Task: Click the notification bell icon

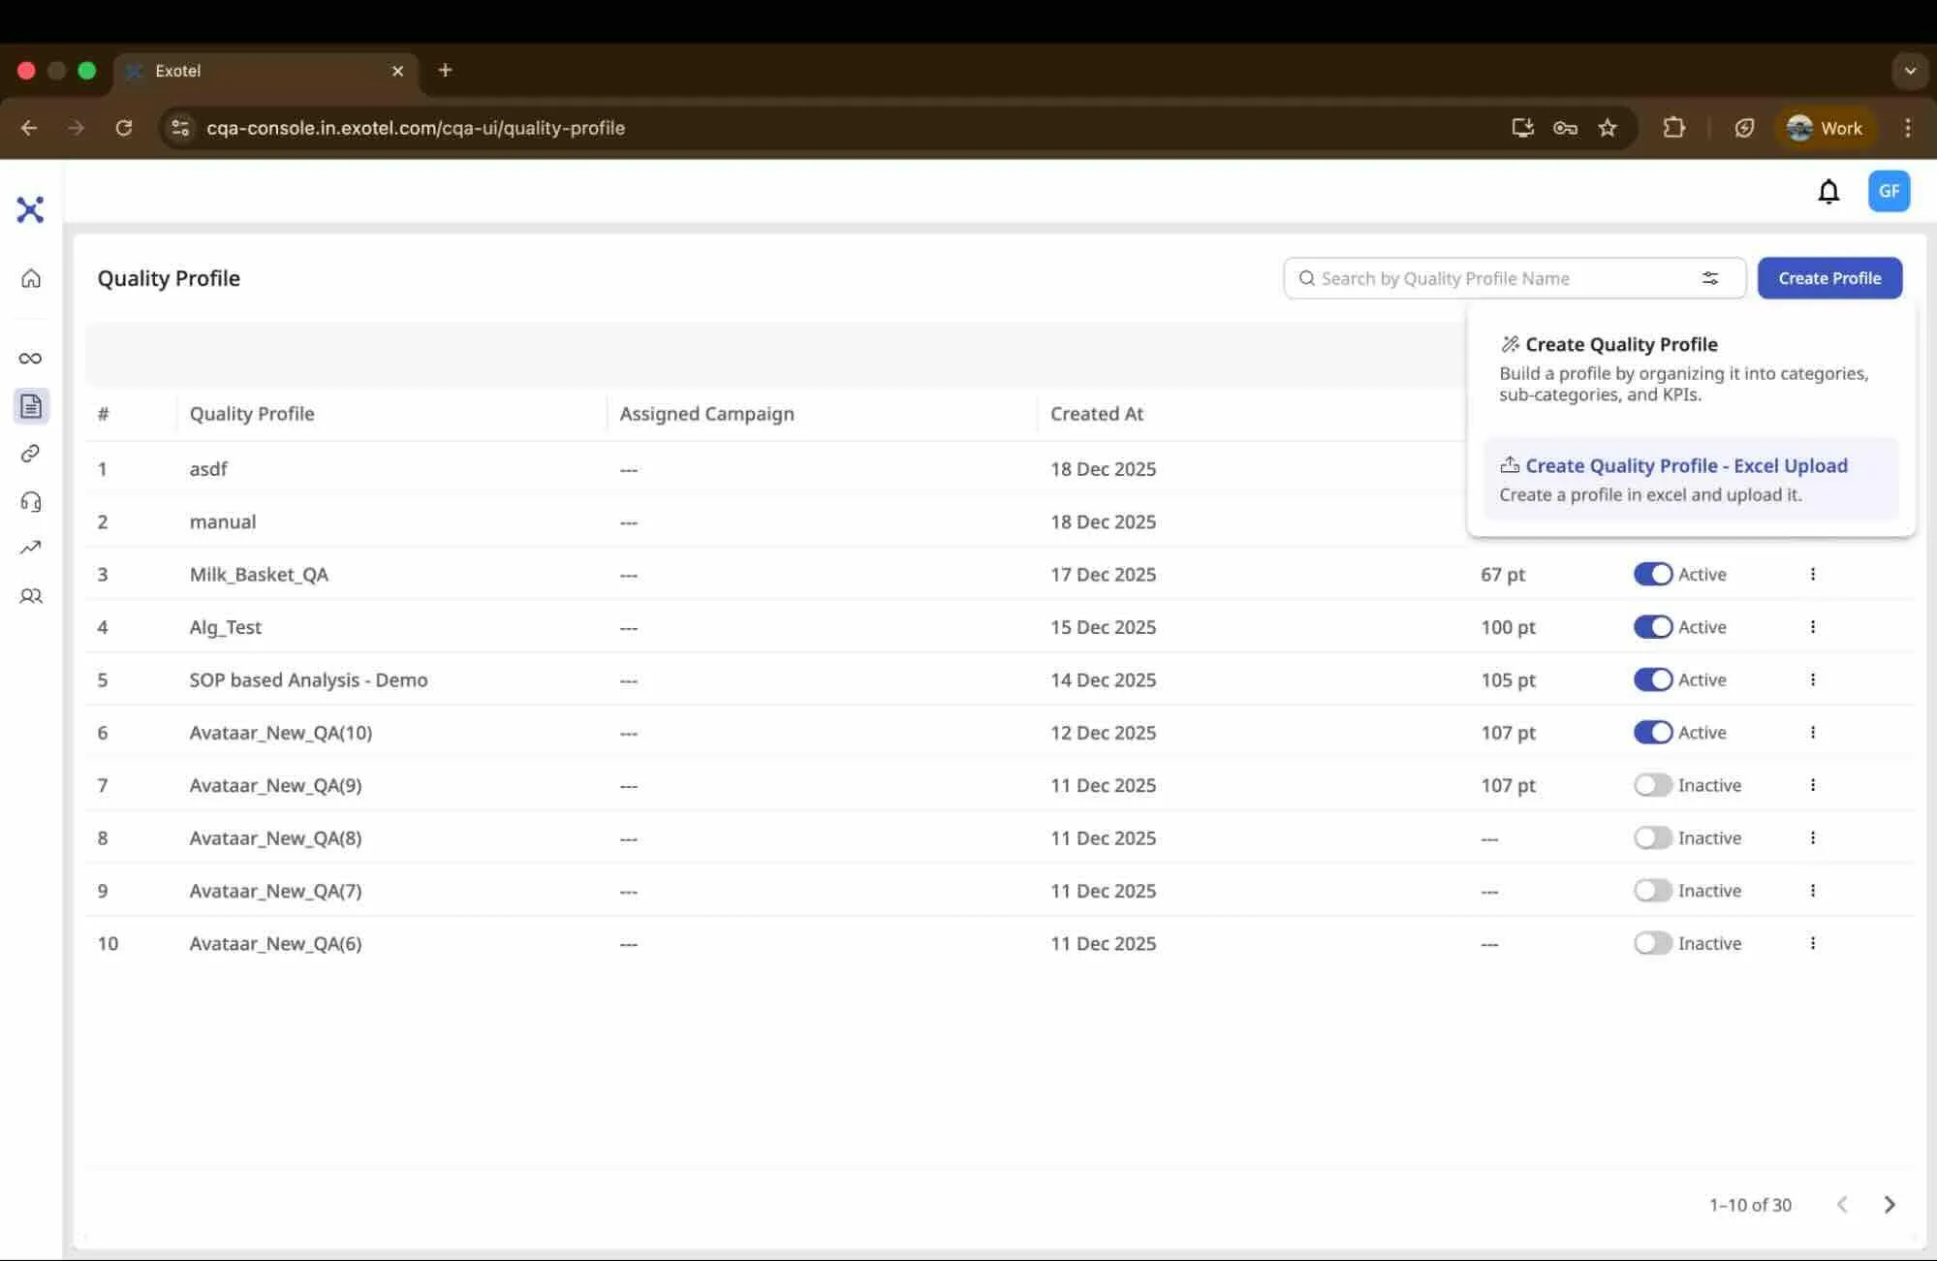Action: (x=1828, y=191)
